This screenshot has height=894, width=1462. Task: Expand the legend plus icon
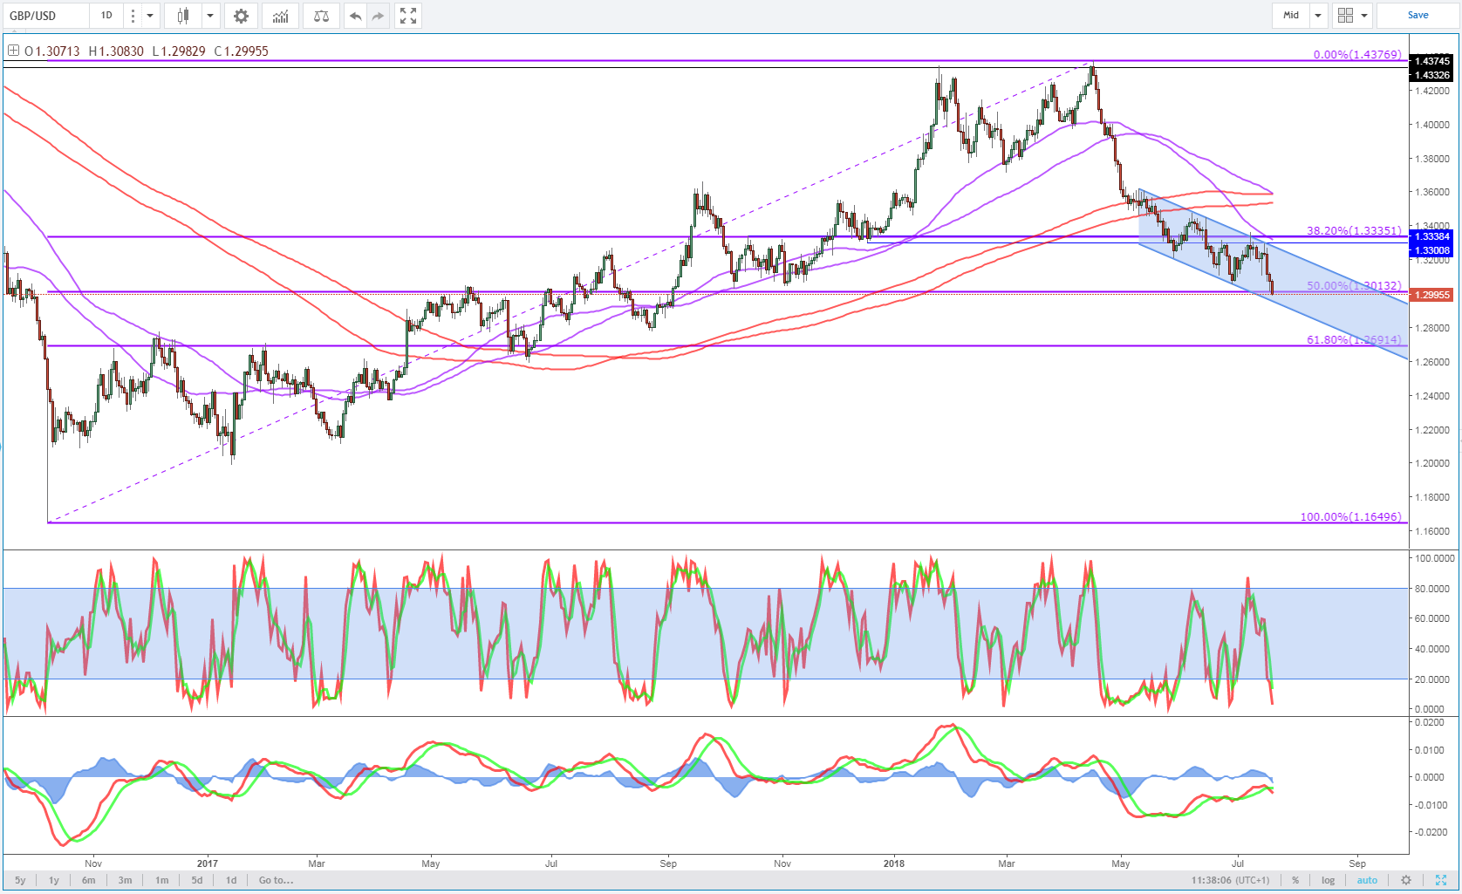coord(13,51)
